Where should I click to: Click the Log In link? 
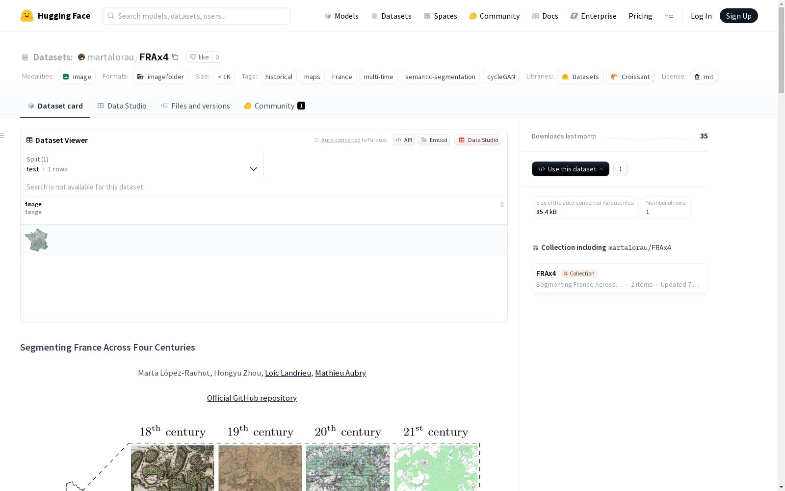(701, 16)
